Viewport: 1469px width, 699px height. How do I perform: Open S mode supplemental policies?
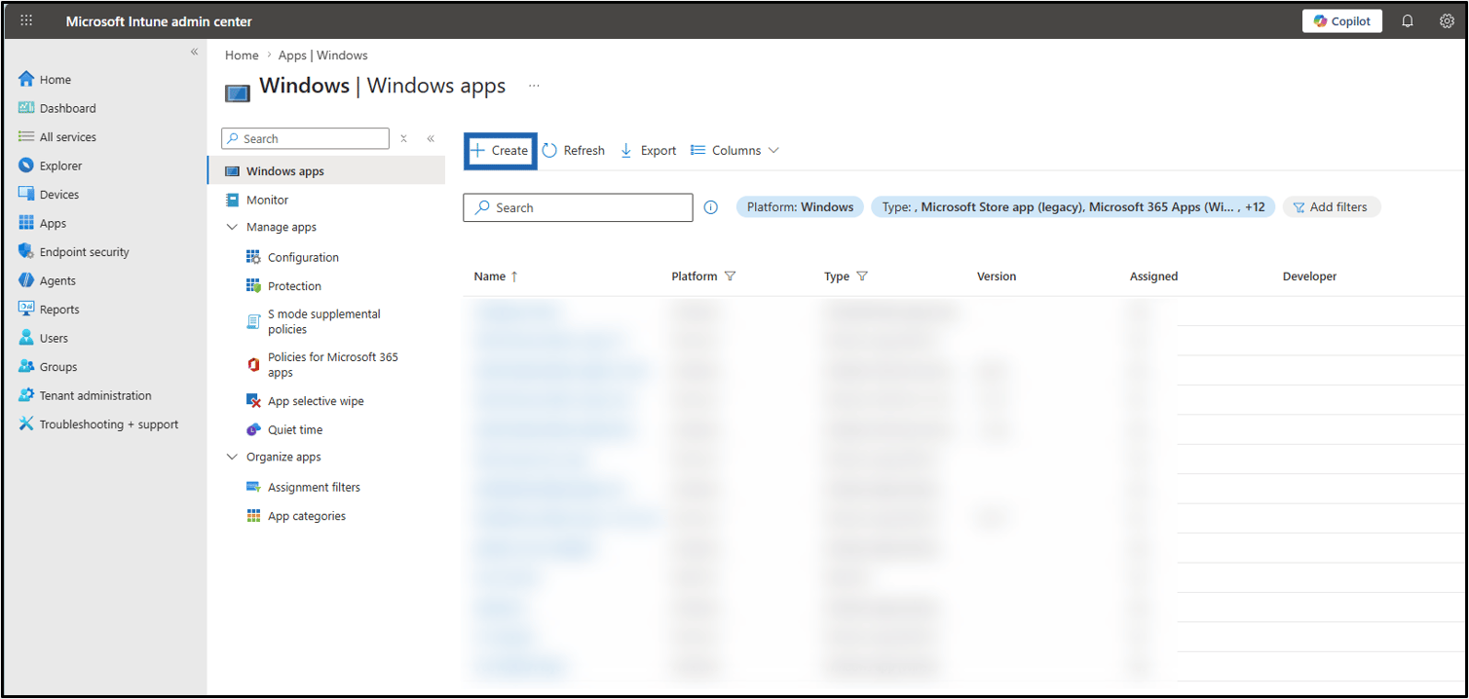pyautogui.click(x=324, y=322)
